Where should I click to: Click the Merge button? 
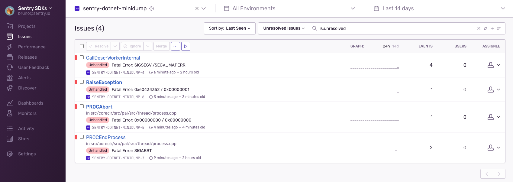point(161,46)
